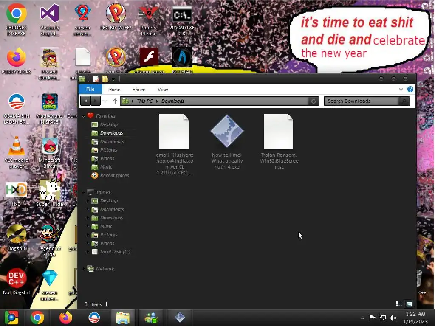
Task: Open NOTEPAD desktop icon
Action: click(x=182, y=60)
